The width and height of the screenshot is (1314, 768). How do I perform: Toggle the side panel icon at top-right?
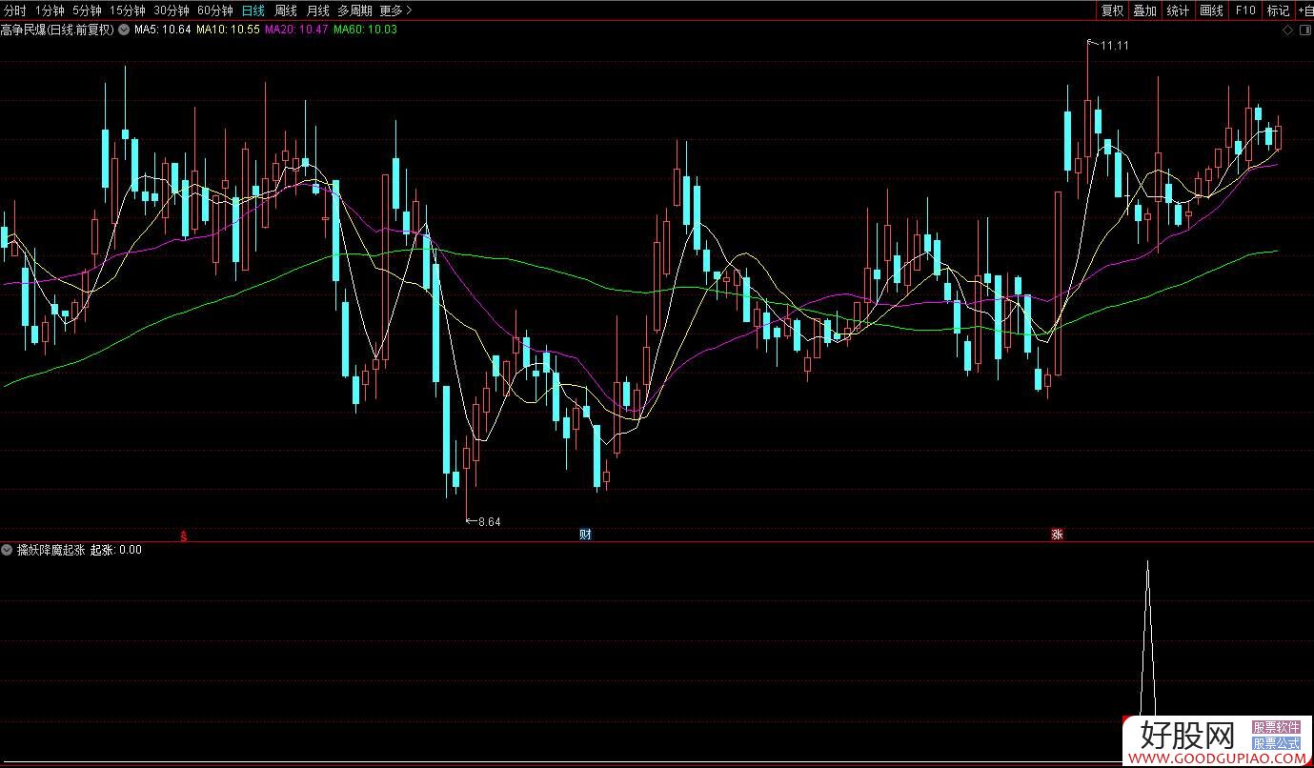point(1306,30)
